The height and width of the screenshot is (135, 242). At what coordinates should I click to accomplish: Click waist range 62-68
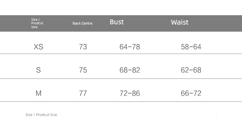click(191, 70)
